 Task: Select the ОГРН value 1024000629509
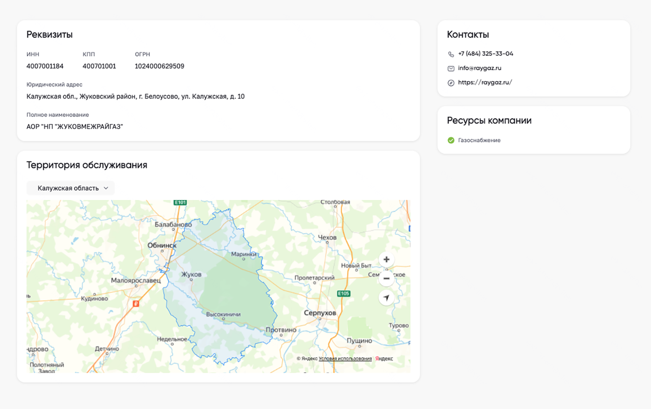tap(159, 66)
